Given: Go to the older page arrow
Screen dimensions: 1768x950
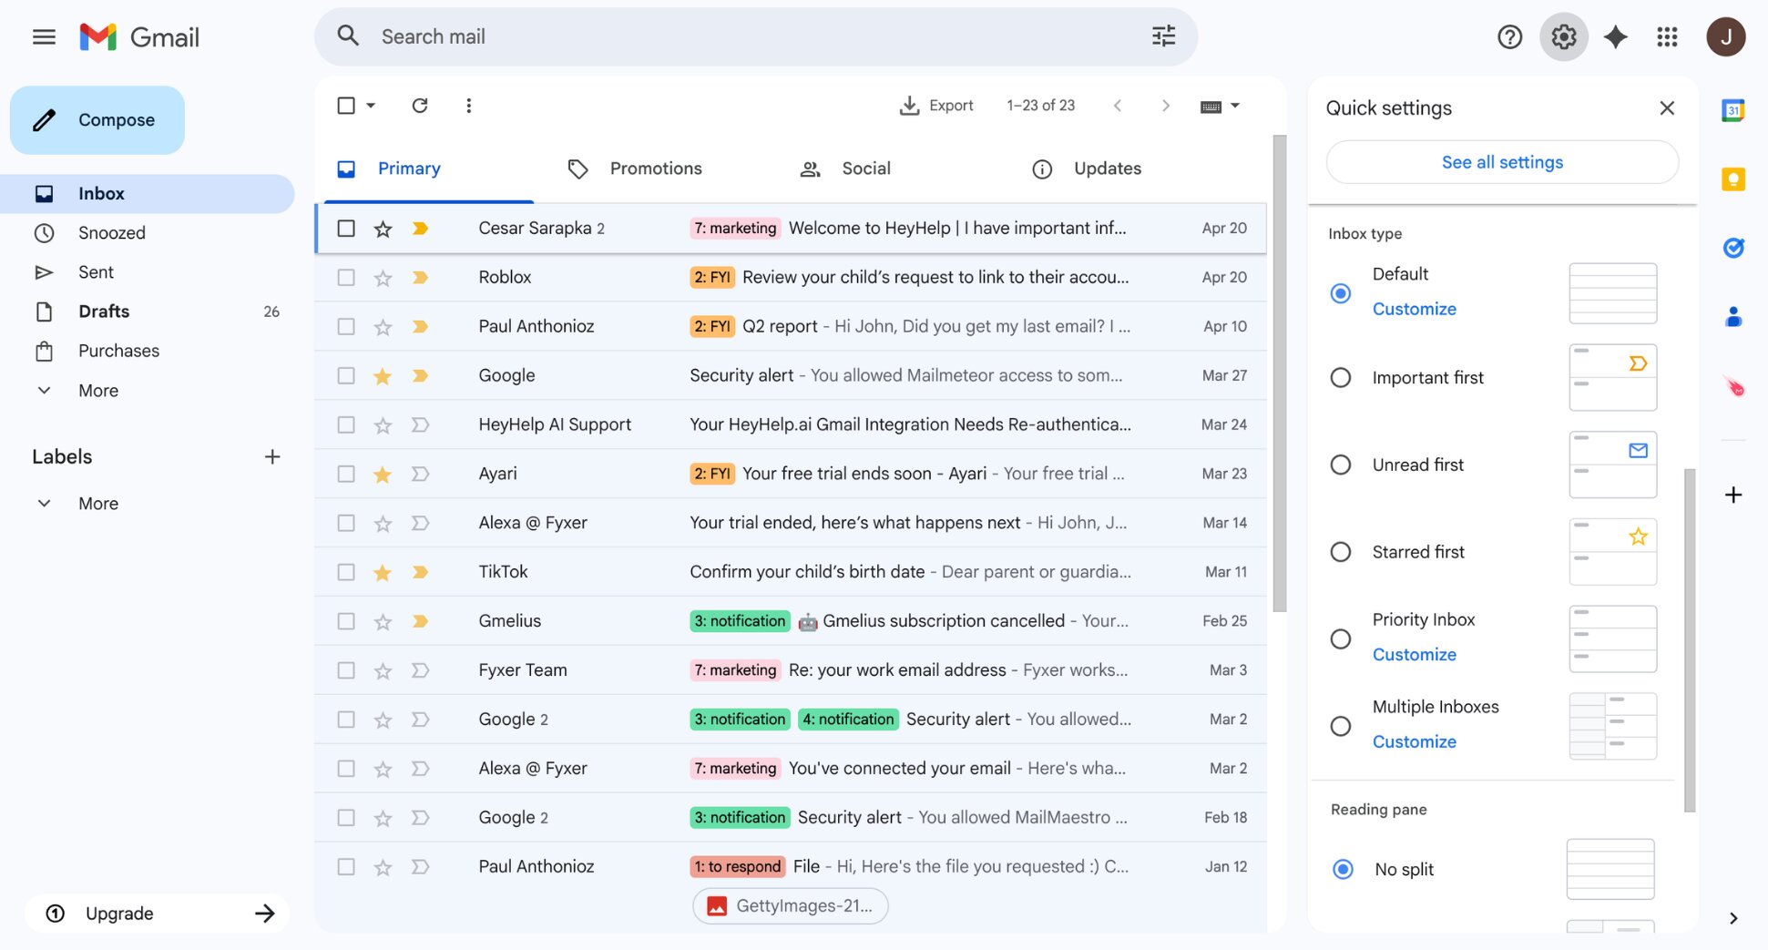Looking at the screenshot, I should [1165, 106].
